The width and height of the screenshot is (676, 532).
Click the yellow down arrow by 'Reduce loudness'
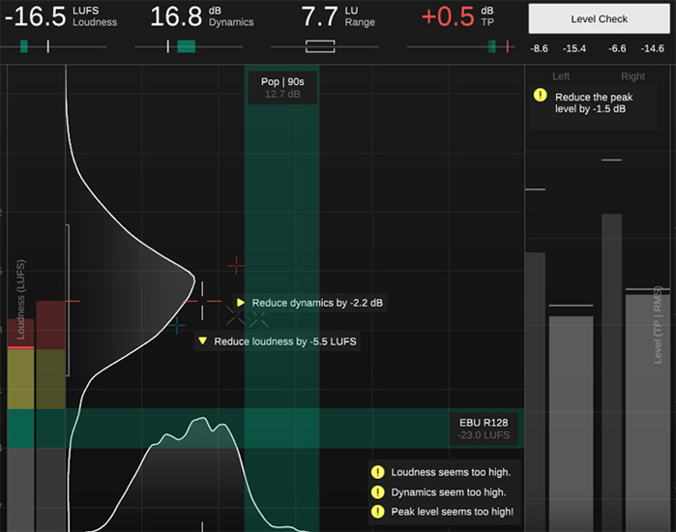202,341
